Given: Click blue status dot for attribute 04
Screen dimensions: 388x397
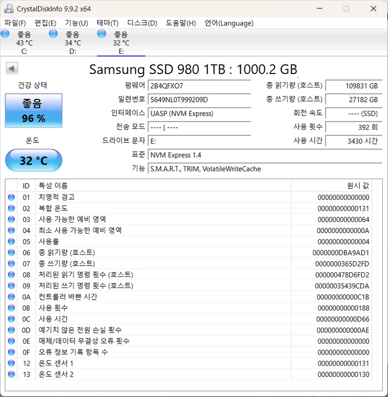Looking at the screenshot, I should (11, 230).
